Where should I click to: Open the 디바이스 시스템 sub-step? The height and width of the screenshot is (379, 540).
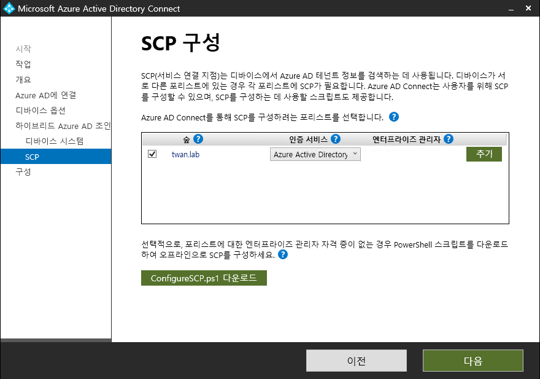55,141
